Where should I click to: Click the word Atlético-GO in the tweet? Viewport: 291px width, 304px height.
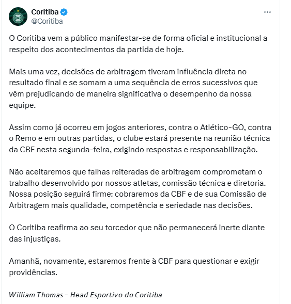pyautogui.click(x=222, y=127)
